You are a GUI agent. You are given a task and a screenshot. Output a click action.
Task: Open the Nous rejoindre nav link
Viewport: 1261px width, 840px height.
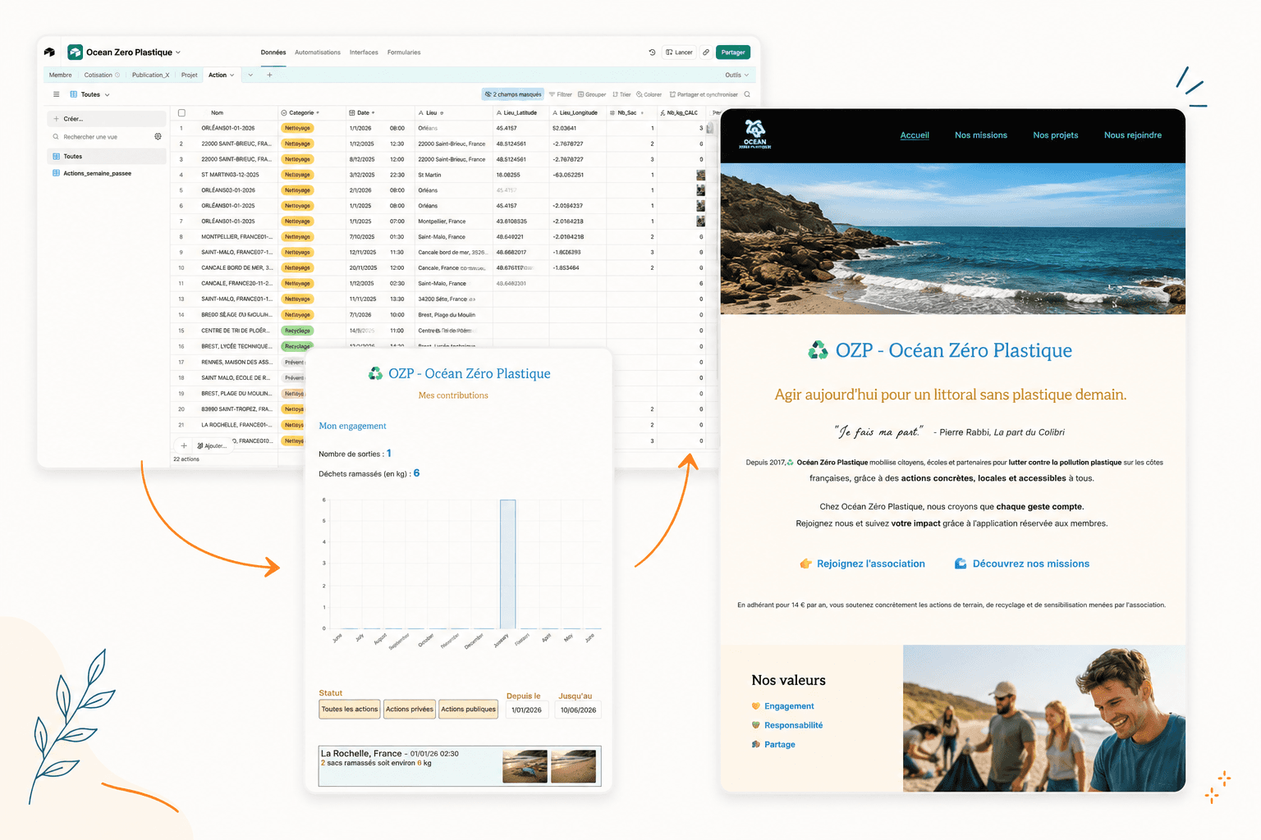1133,135
